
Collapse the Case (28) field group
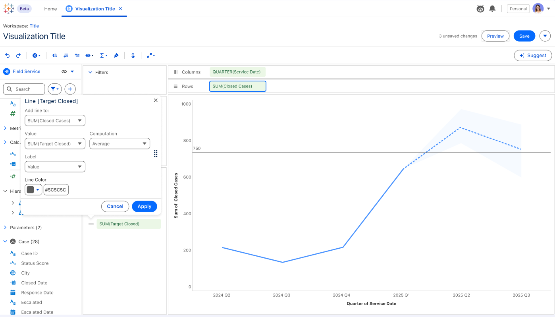tap(5, 242)
